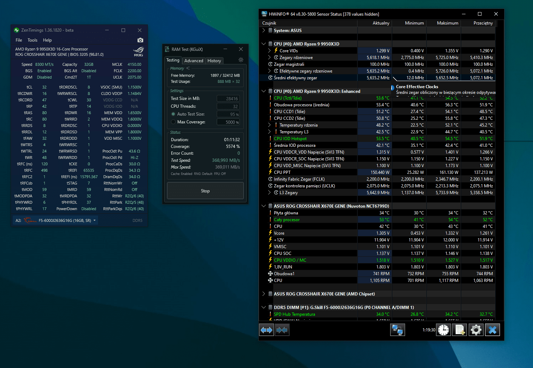Click the Speed 8300 MT/s value in ZenTimings

click(44, 64)
